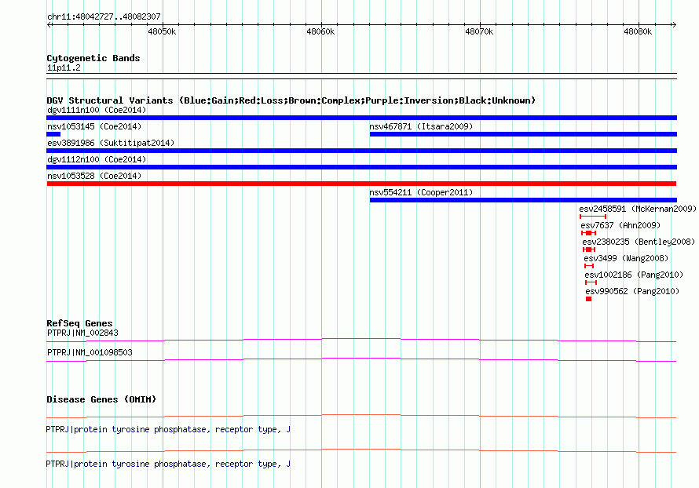Click the Cytogenetic Bands track title
Screen dimensions: 699x488
pos(93,58)
